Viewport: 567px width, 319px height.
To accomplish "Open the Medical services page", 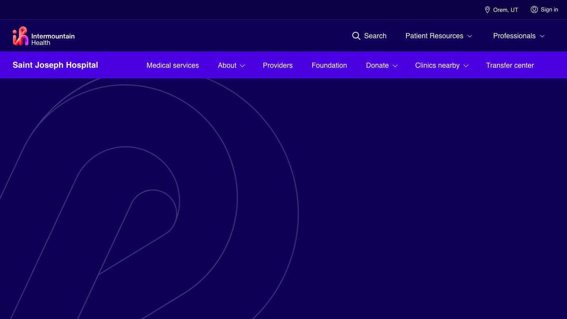I will pos(172,65).
